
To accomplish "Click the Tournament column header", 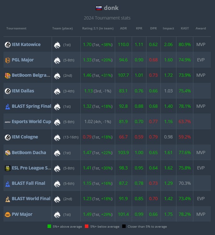I will coord(16,28).
